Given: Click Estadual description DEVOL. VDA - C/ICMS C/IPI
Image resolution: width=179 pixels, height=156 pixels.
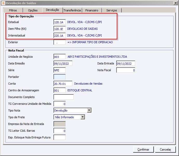Looking at the screenshot, I should pos(85,22).
